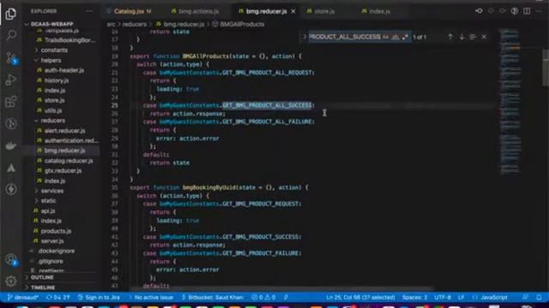Toggle Replace mode chevron in find widget
Screen dimensions: 549x308
pos(305,37)
